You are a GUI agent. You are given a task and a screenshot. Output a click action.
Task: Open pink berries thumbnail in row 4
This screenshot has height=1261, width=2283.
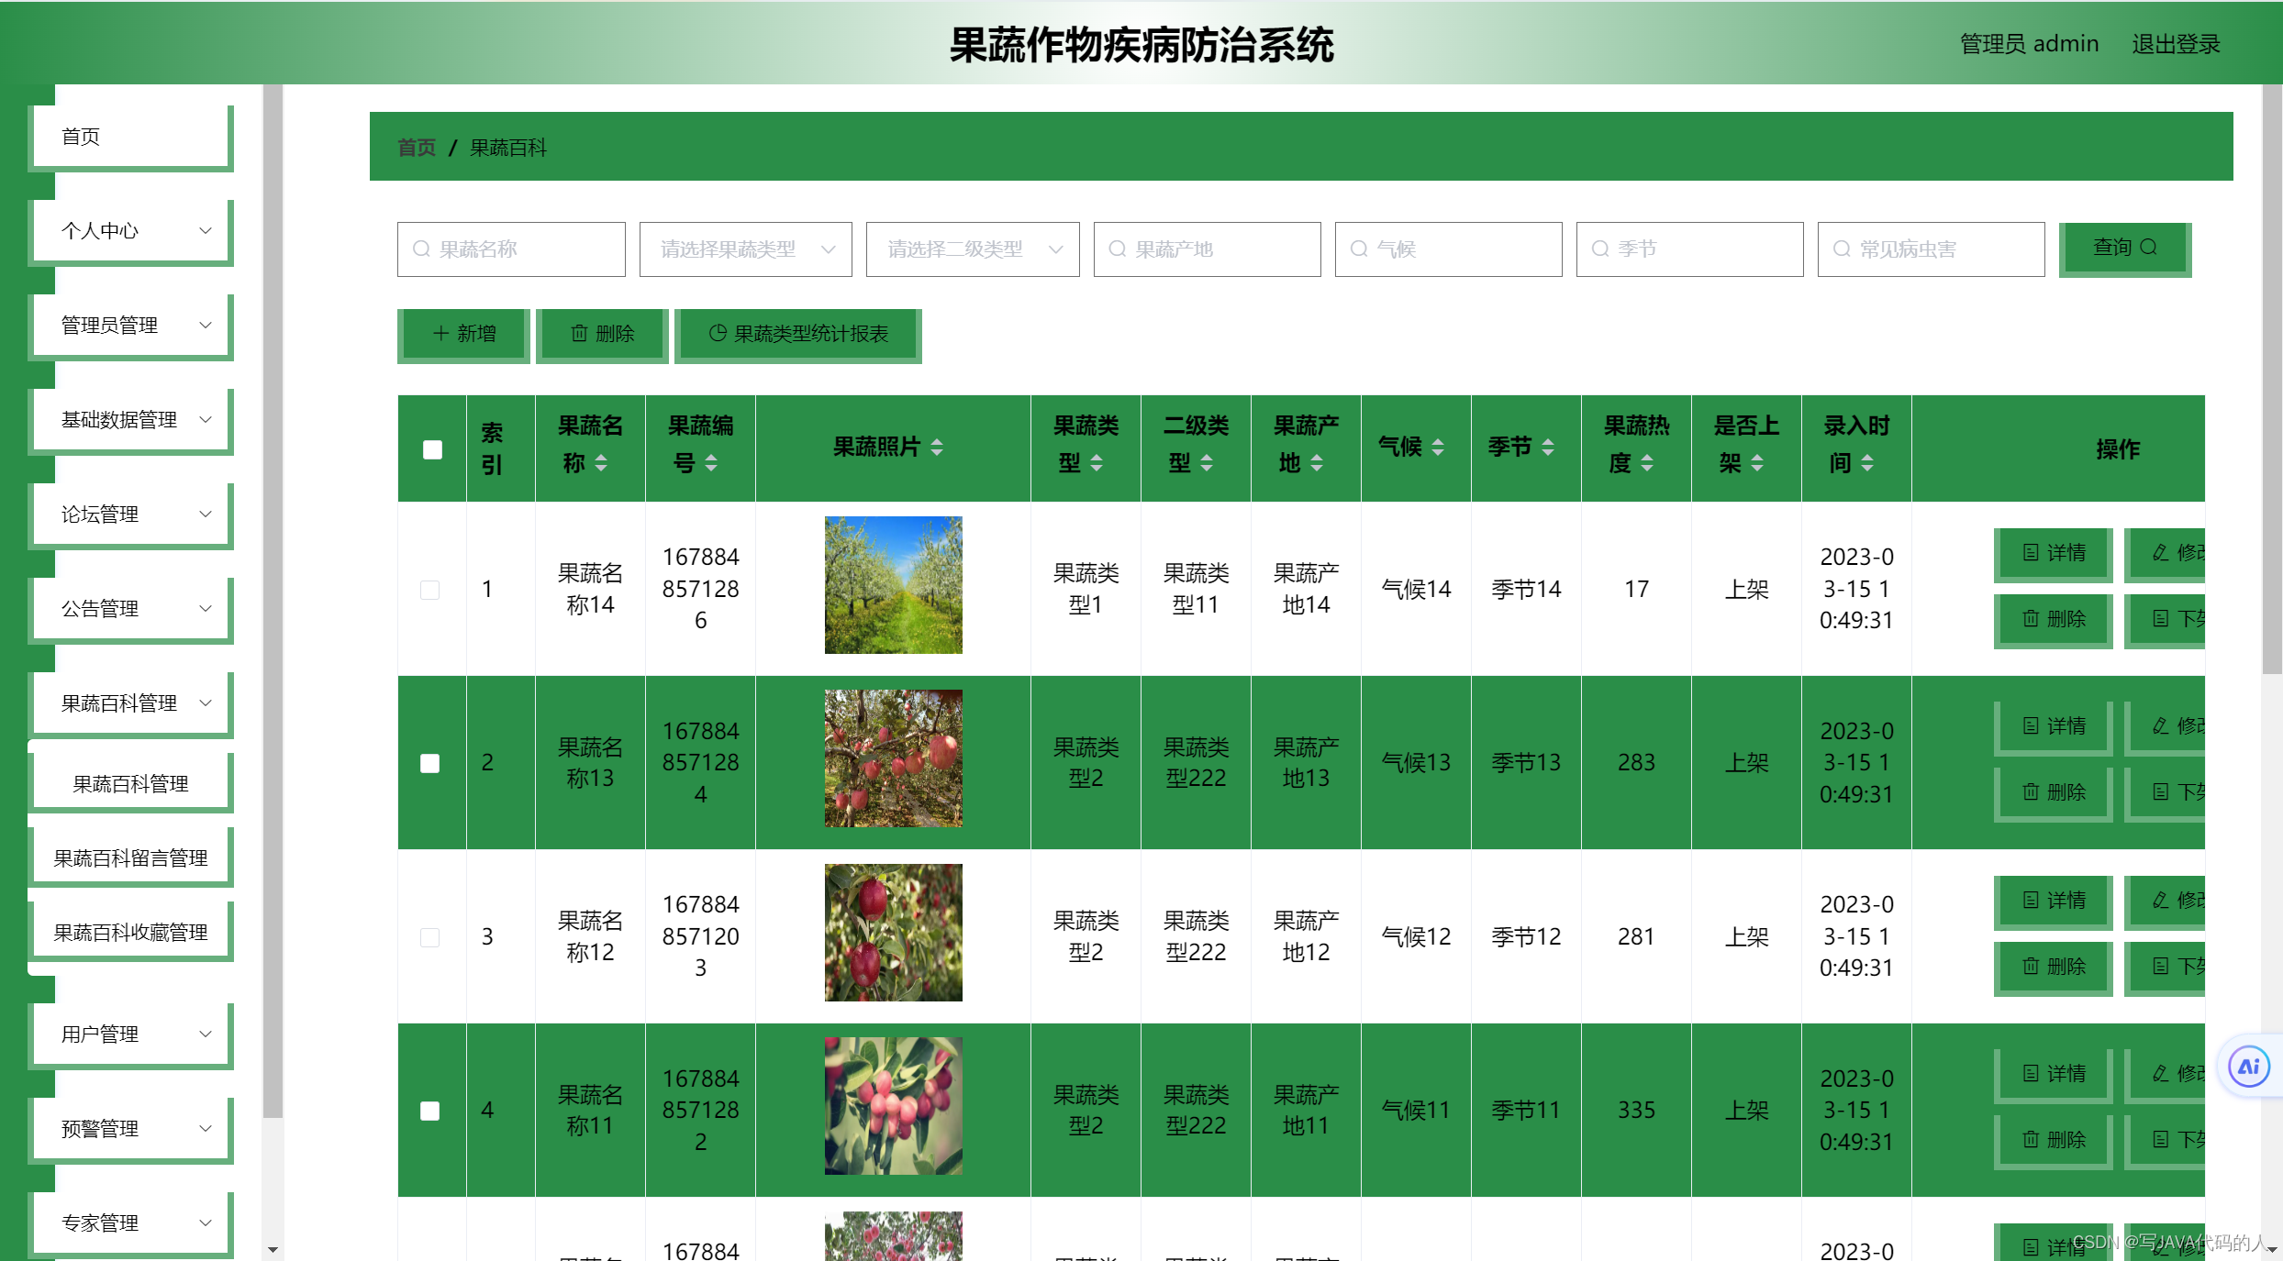point(894,1106)
